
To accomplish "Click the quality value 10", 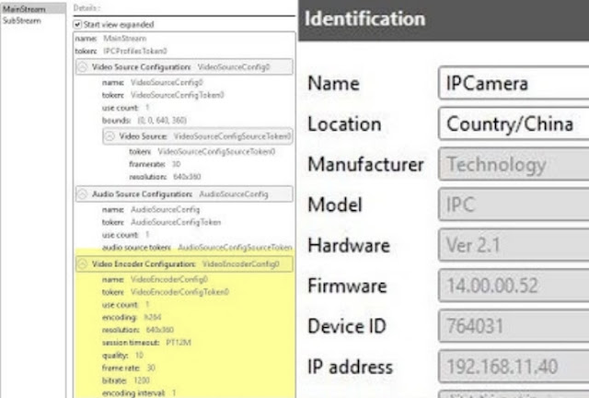I will 139,355.
